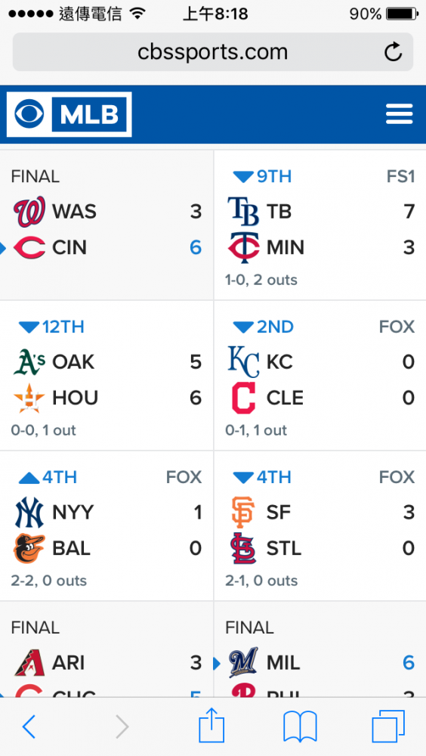
Task: Open Safari bookmarks book icon
Action: pyautogui.click(x=300, y=727)
